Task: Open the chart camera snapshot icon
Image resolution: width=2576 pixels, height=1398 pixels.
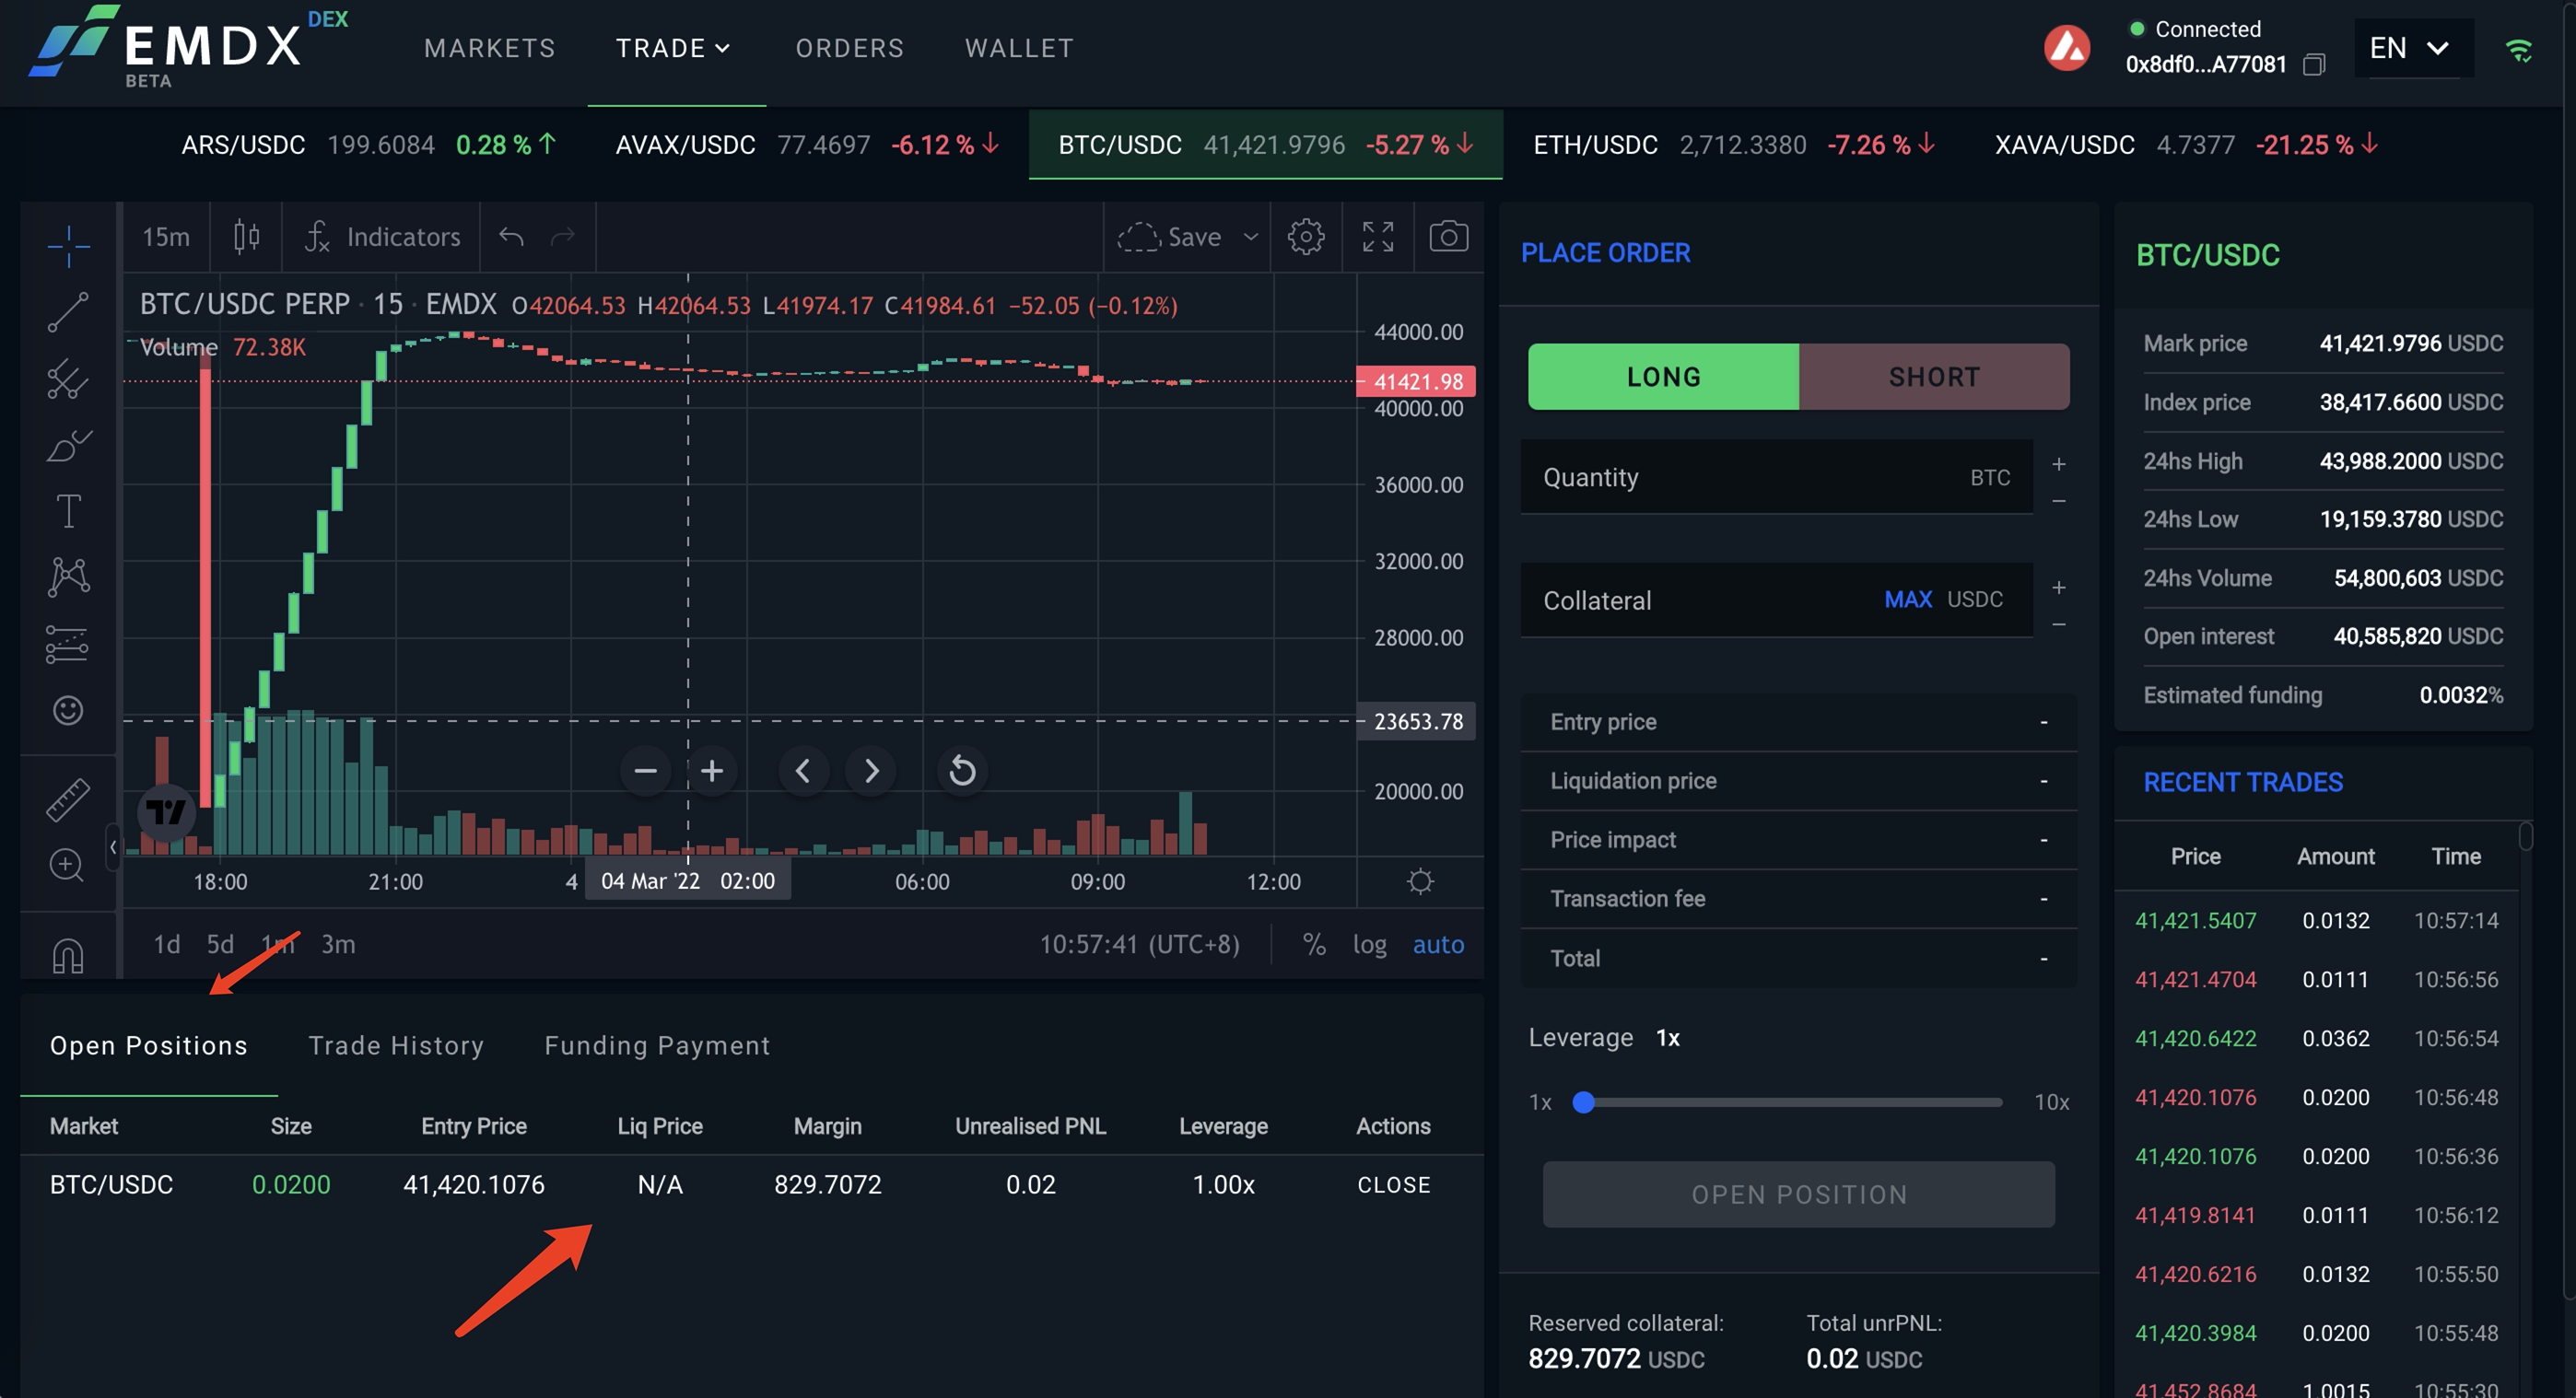Action: (1448, 237)
